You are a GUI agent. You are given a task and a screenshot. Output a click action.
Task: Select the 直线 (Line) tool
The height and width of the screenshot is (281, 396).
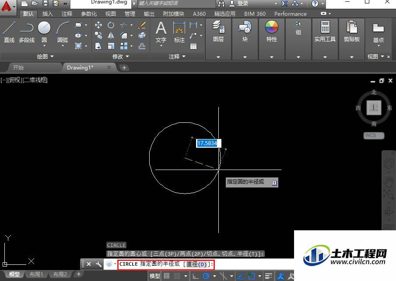9,32
